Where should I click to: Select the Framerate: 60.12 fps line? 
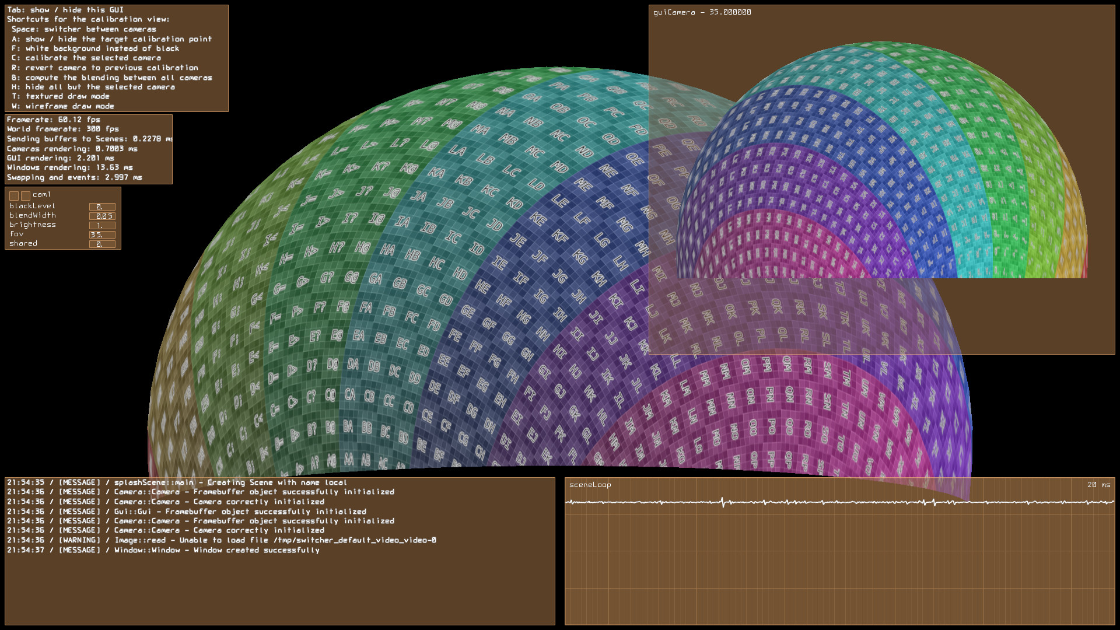pos(52,119)
